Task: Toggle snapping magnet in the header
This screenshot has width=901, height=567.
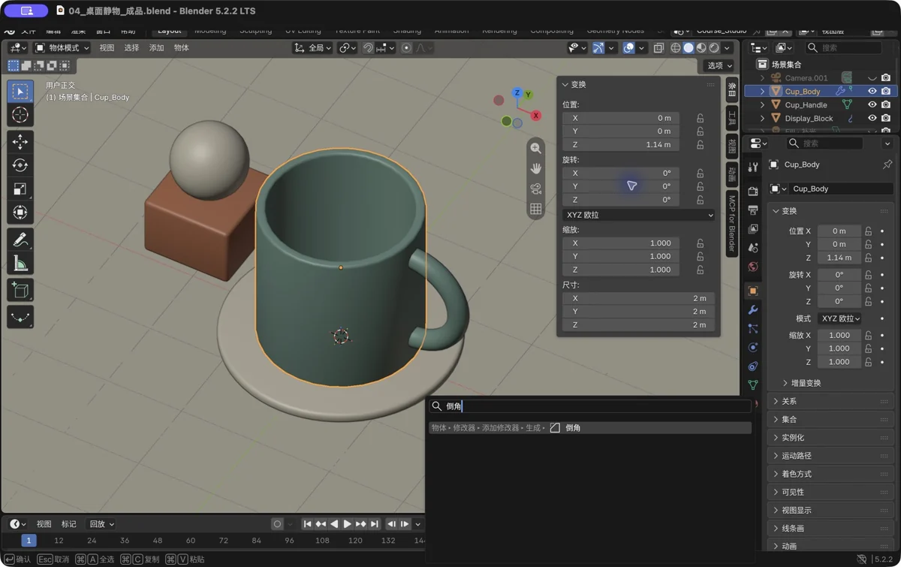Action: click(x=368, y=48)
